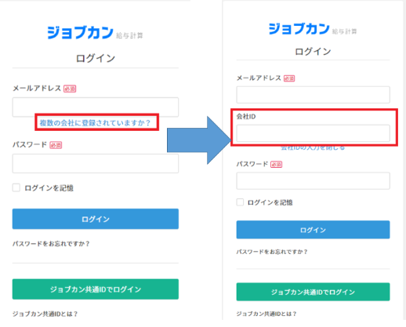Click the large blue arrow between panels
This screenshot has width=406, height=327.
tap(199, 140)
